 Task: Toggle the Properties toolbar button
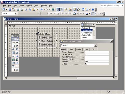75,9
